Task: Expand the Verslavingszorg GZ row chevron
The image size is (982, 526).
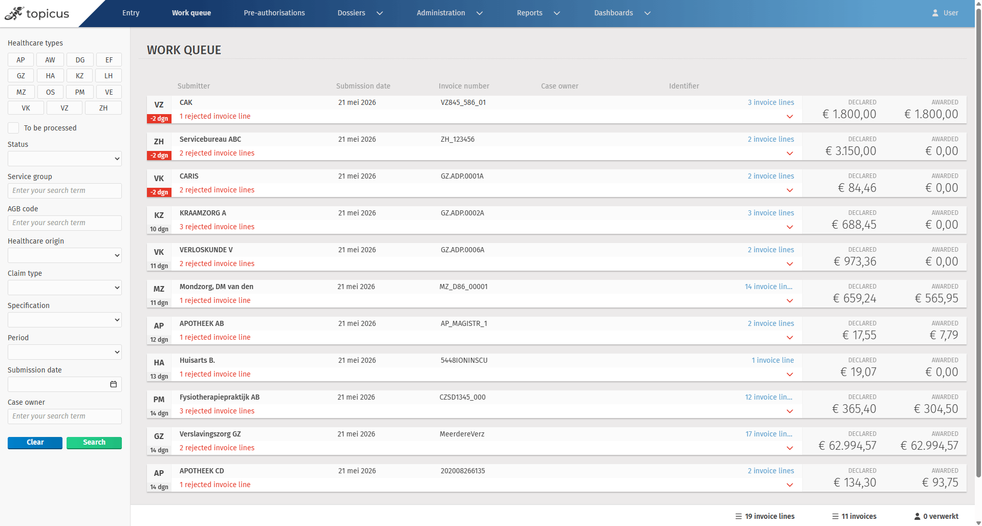Action: [789, 448]
